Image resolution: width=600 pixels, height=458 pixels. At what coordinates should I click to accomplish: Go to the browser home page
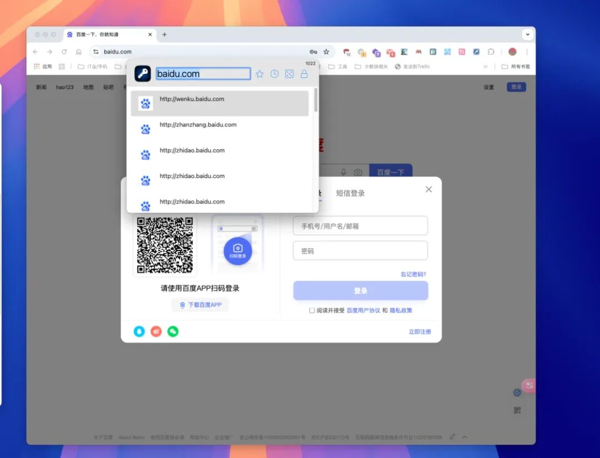[78, 52]
